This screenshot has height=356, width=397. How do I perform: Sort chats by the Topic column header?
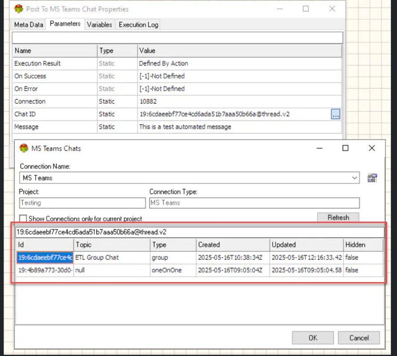[x=112, y=245]
